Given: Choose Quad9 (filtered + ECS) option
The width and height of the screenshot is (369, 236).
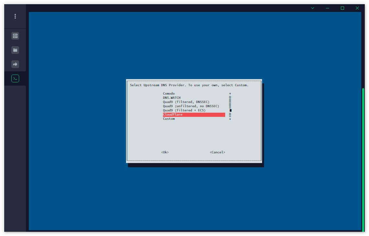Looking at the screenshot, I should tap(184, 110).
